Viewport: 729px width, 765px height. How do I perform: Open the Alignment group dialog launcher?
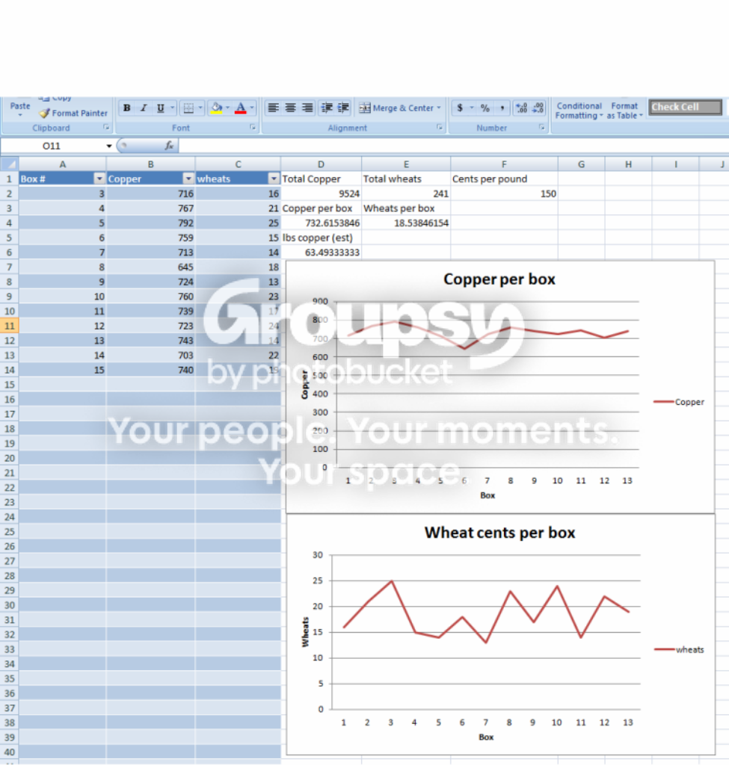pos(440,127)
